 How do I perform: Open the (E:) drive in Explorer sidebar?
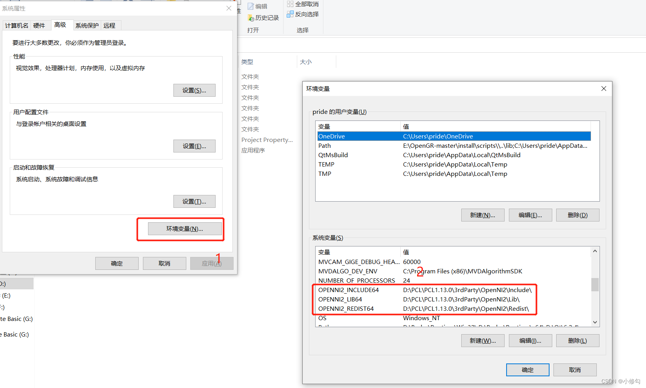6,295
